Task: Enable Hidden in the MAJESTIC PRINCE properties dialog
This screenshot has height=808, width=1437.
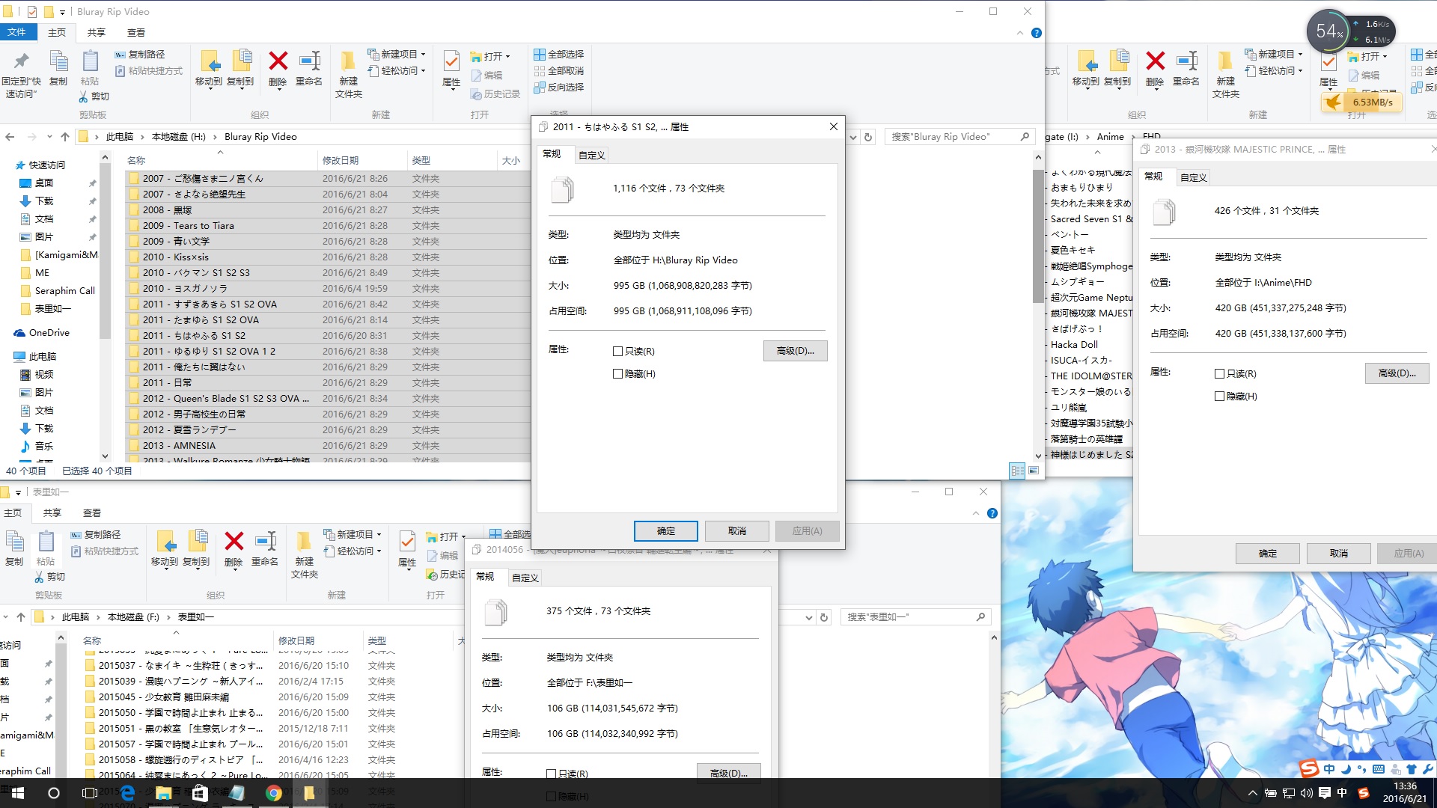Action: click(1219, 397)
